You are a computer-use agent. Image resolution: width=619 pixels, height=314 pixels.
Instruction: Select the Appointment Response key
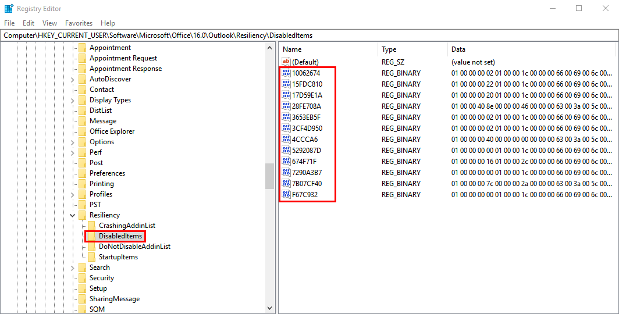(x=126, y=69)
